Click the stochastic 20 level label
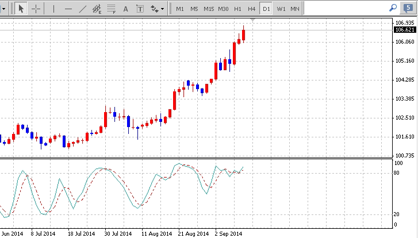Viewport: 418px width, 238px height. [397, 214]
